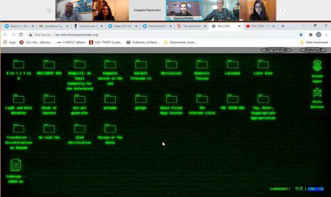Open the Lacework folder
The width and height of the screenshot is (331, 197).
[233, 64]
